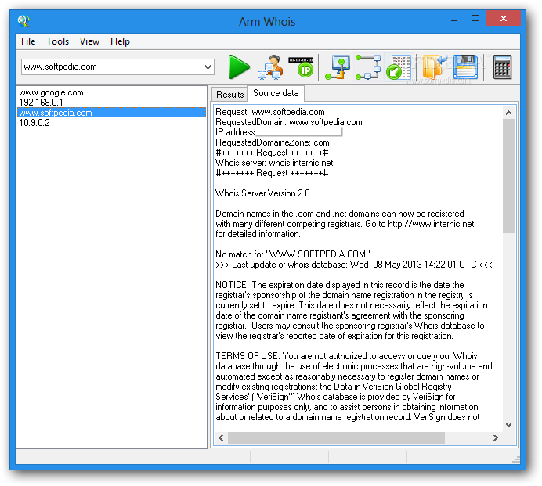Open the Tools menu

point(58,41)
